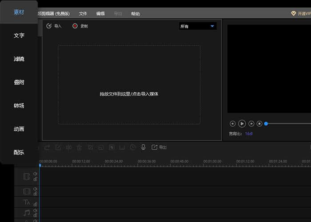Click the 导出 export button in toolbar
Viewport: 311px width, 222px height.
pos(159,147)
